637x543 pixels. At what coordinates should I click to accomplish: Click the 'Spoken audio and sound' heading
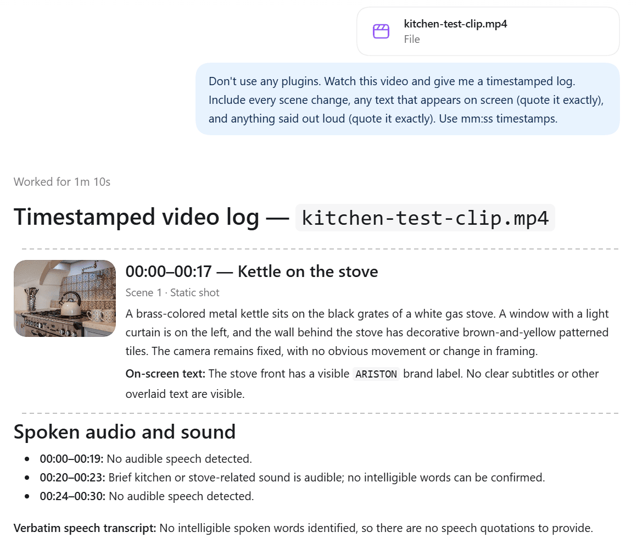[125, 431]
